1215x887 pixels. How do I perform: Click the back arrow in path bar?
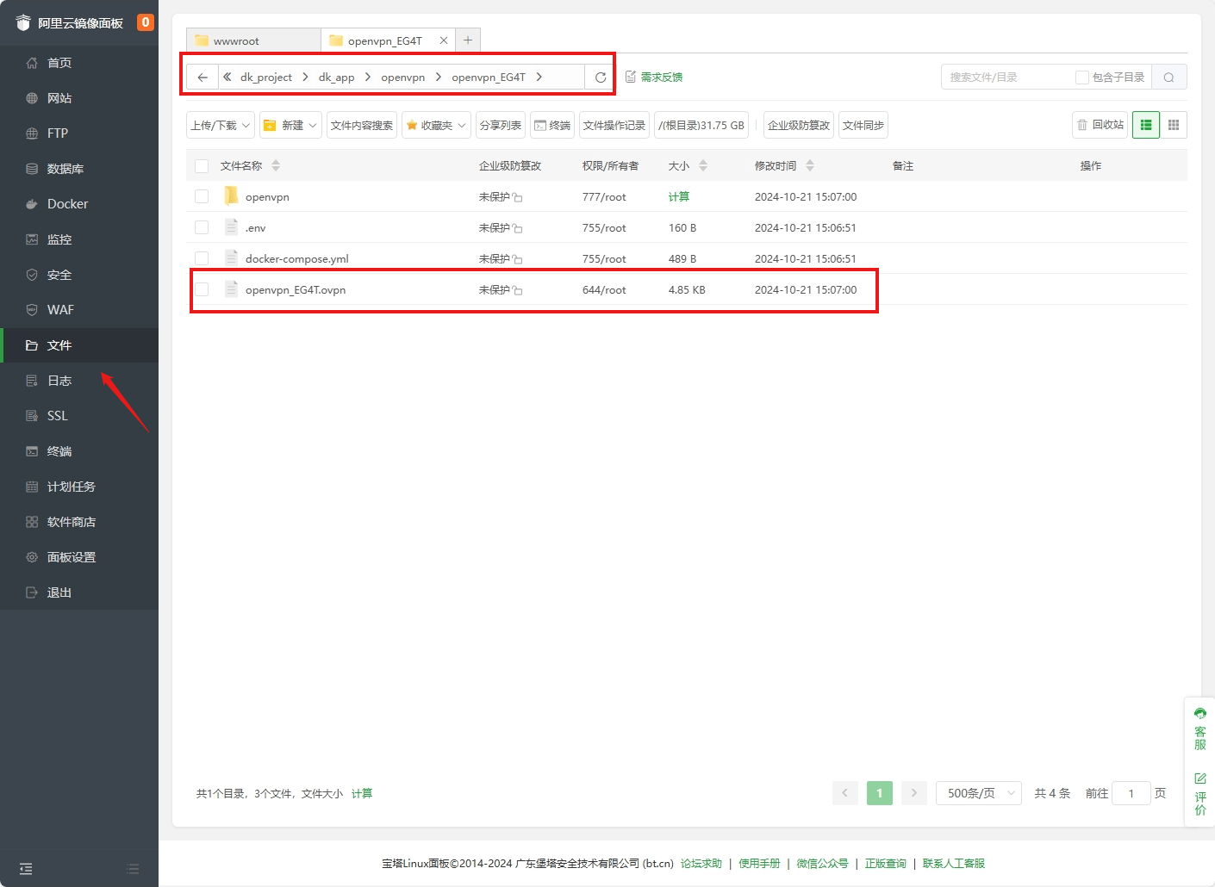pyautogui.click(x=202, y=78)
